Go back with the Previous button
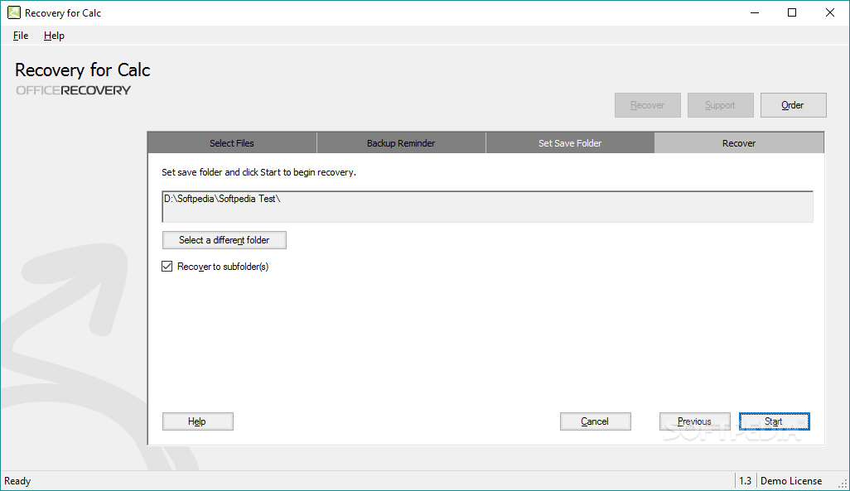The image size is (850, 491). 695,421
